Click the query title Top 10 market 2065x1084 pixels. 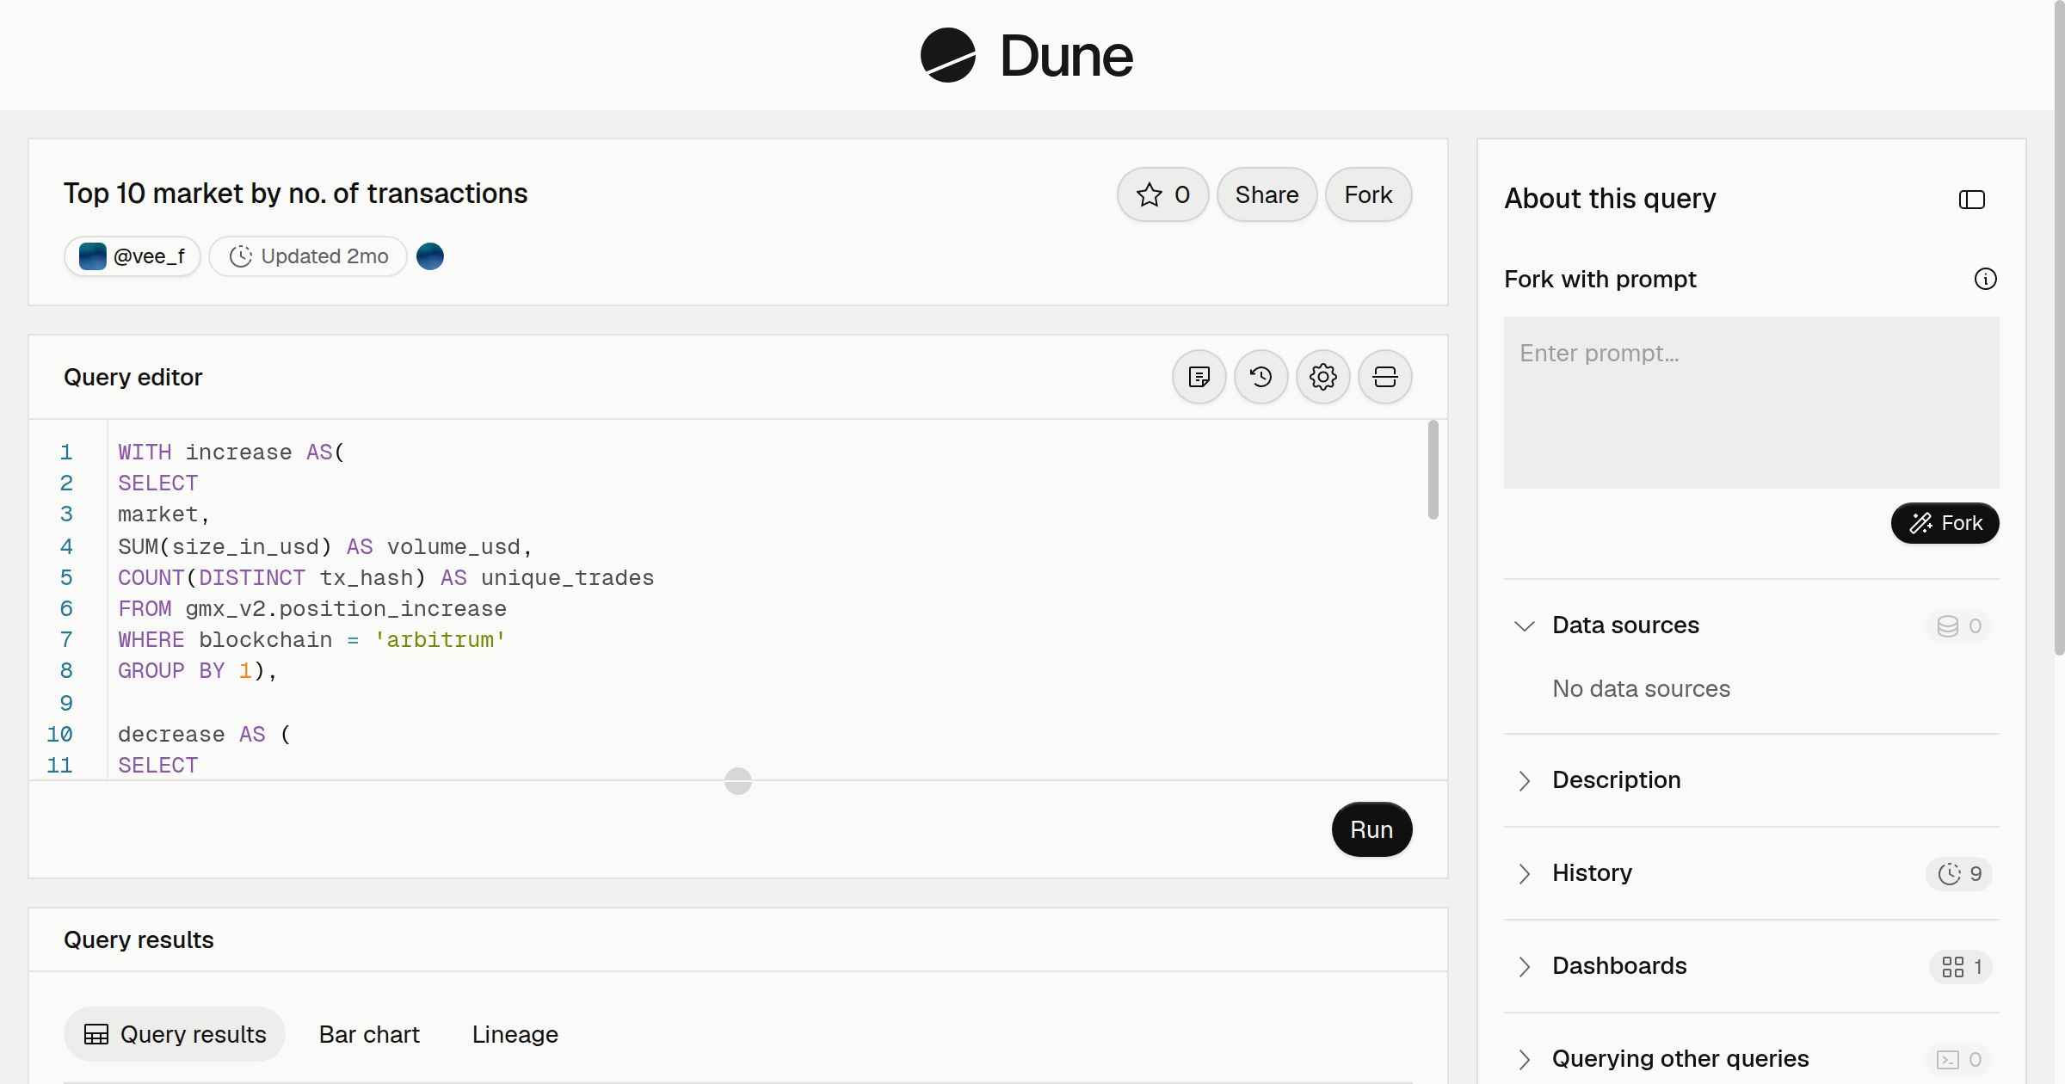(295, 194)
